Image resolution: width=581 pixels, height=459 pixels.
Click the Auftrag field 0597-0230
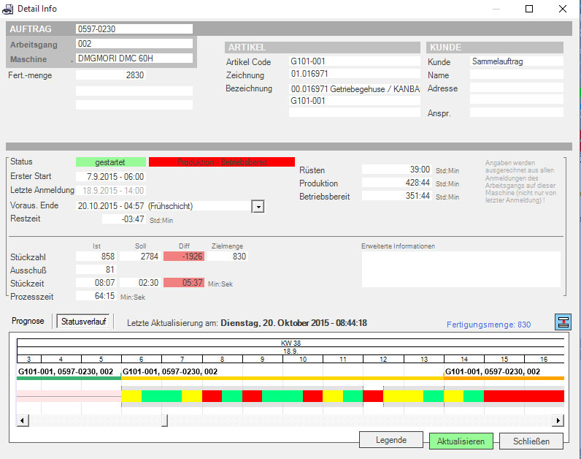tap(134, 29)
